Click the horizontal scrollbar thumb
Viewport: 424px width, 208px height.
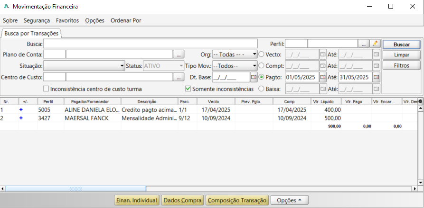[x=75, y=189]
